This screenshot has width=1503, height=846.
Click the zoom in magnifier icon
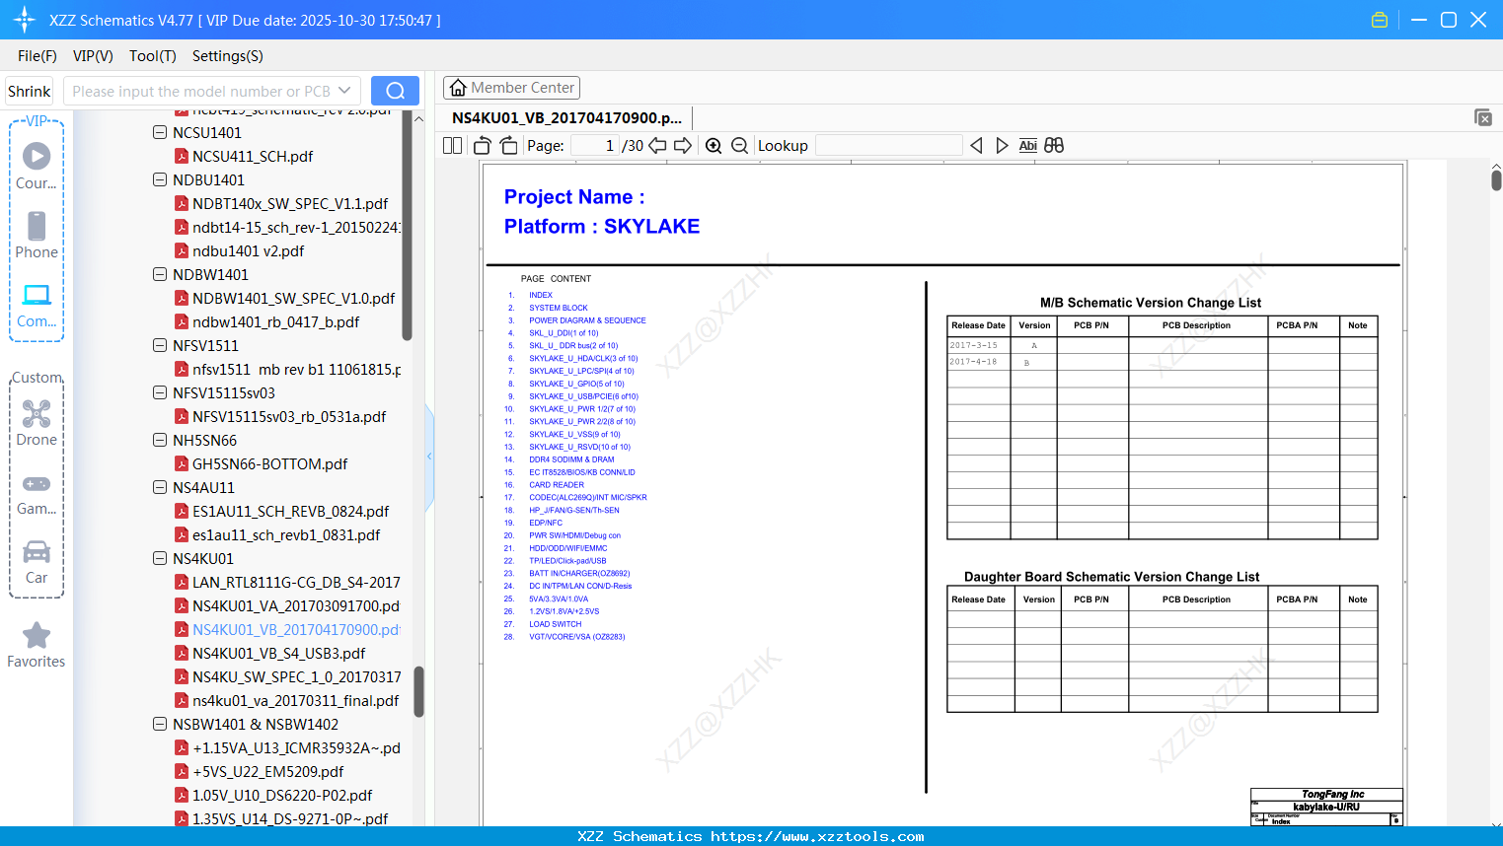[714, 146]
